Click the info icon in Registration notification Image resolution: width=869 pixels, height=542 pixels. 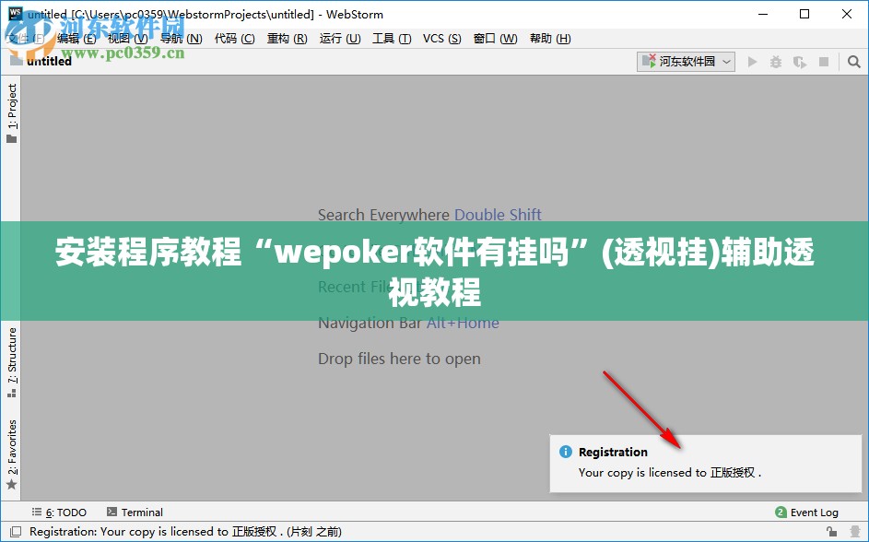(x=565, y=452)
